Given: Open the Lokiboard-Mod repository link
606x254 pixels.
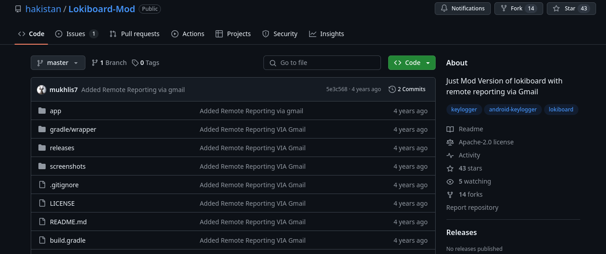Looking at the screenshot, I should coord(102,9).
